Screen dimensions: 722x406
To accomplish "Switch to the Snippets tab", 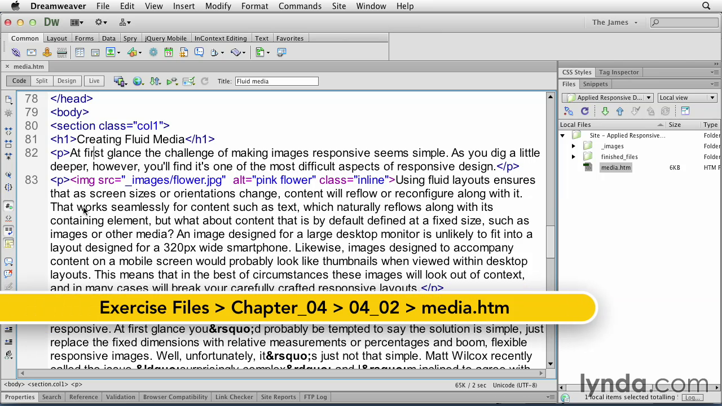I will (x=596, y=84).
